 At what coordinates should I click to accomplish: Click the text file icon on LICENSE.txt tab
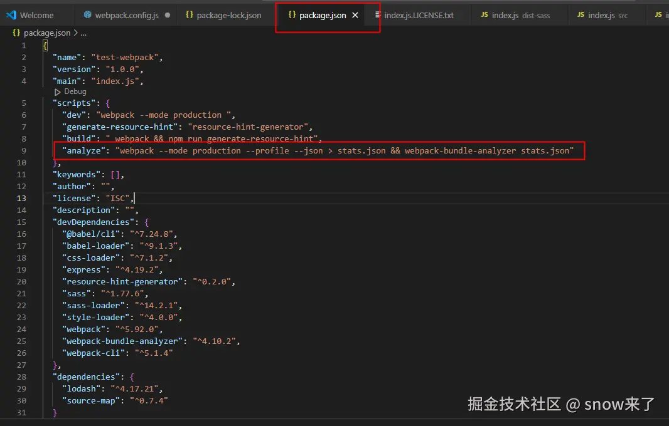click(378, 15)
